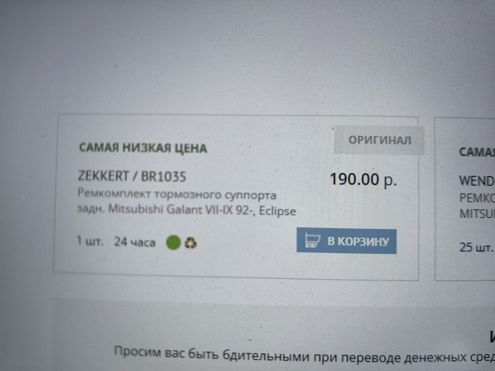The image size is (495, 371).
Task: Open the ZEKKERT / BR1035 product link
Action: click(x=132, y=176)
